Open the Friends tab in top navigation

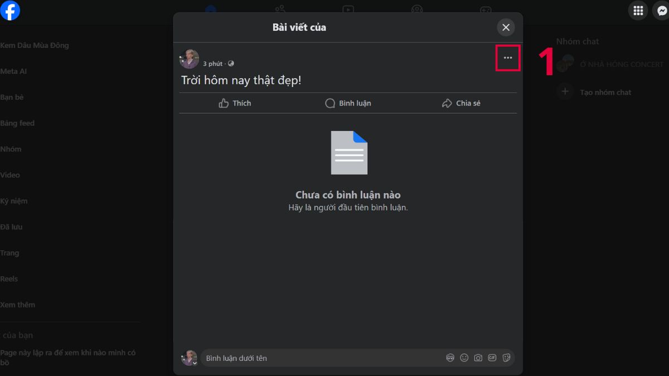click(x=280, y=9)
